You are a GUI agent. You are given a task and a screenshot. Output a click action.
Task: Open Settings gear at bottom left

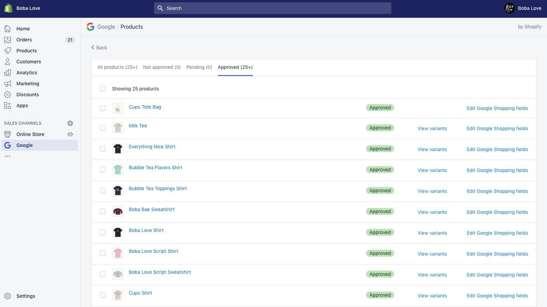tap(8, 296)
